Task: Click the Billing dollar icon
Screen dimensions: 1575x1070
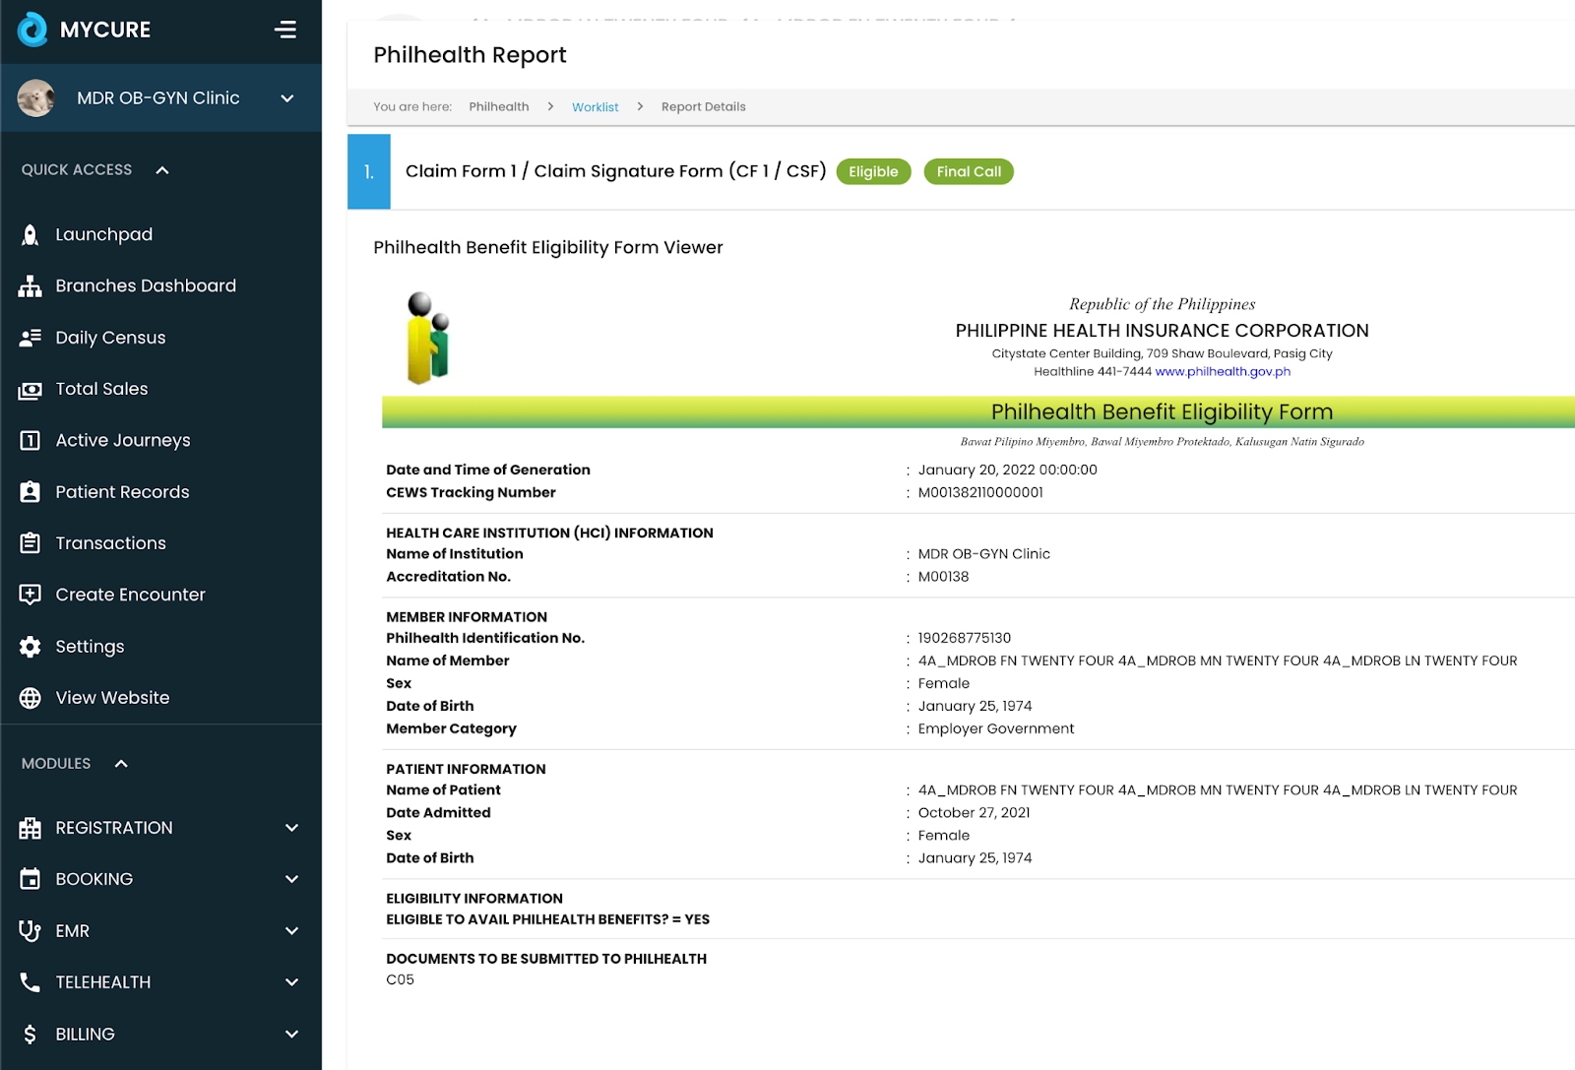Action: [31, 1035]
